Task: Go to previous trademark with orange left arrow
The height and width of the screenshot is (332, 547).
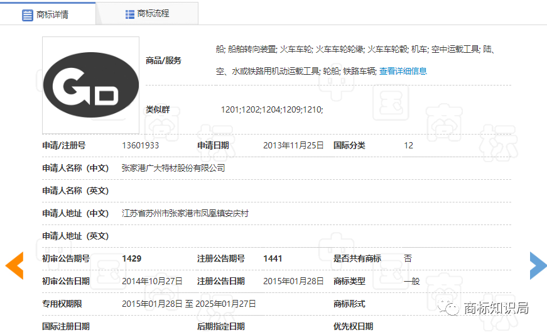Action: (14, 265)
